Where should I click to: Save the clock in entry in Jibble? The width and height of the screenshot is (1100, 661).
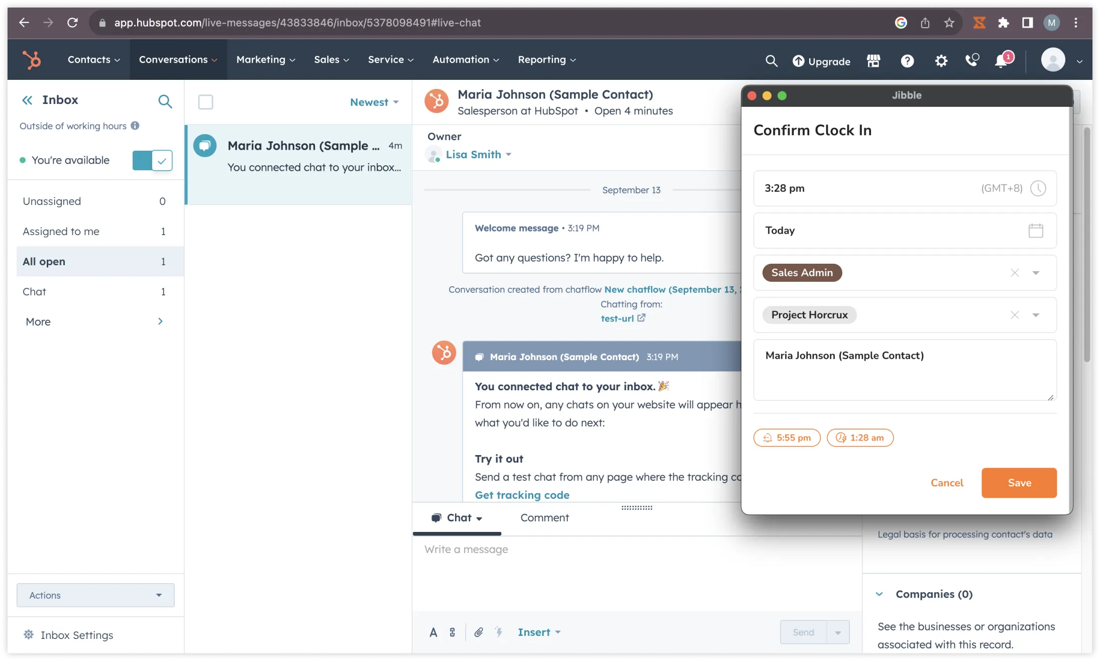coord(1019,483)
